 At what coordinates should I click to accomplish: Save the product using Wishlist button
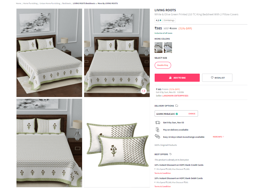pyautogui.click(x=217, y=78)
